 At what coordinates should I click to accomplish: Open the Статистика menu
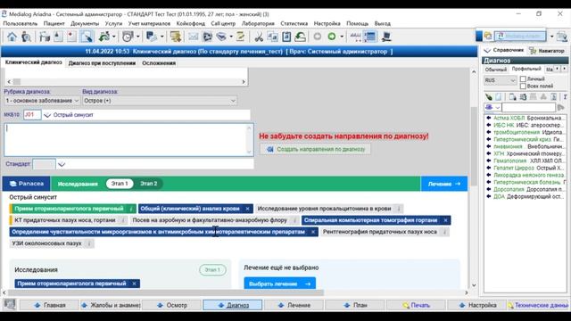tap(294, 23)
